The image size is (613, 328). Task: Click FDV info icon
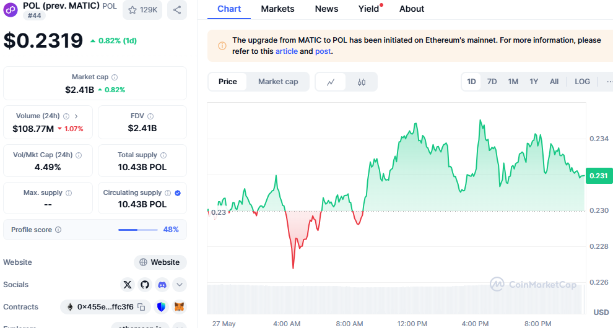tap(150, 116)
